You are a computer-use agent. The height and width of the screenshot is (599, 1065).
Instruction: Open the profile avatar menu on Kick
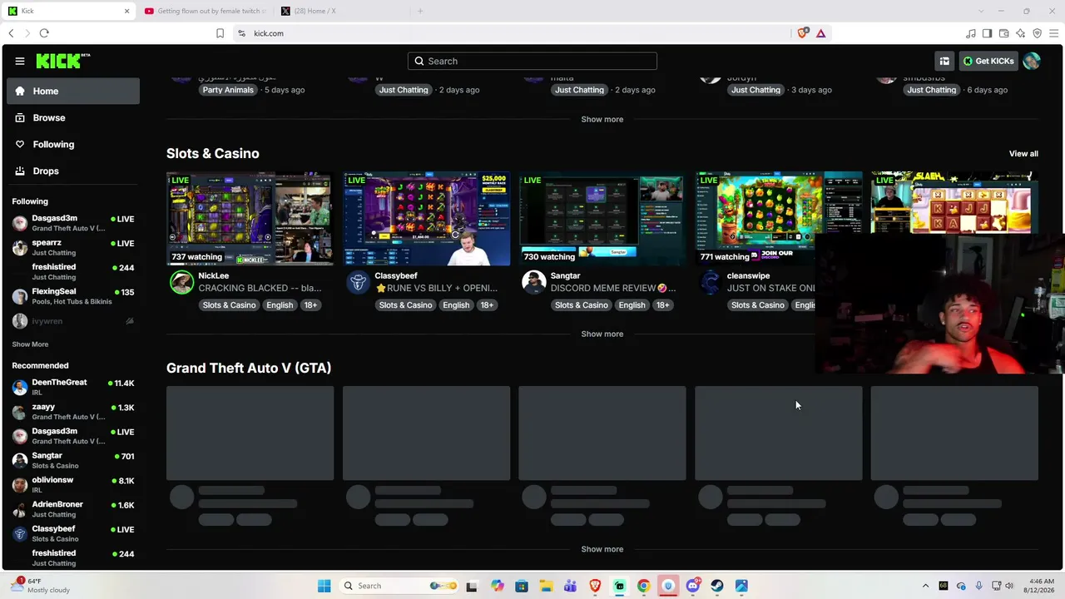pyautogui.click(x=1032, y=61)
